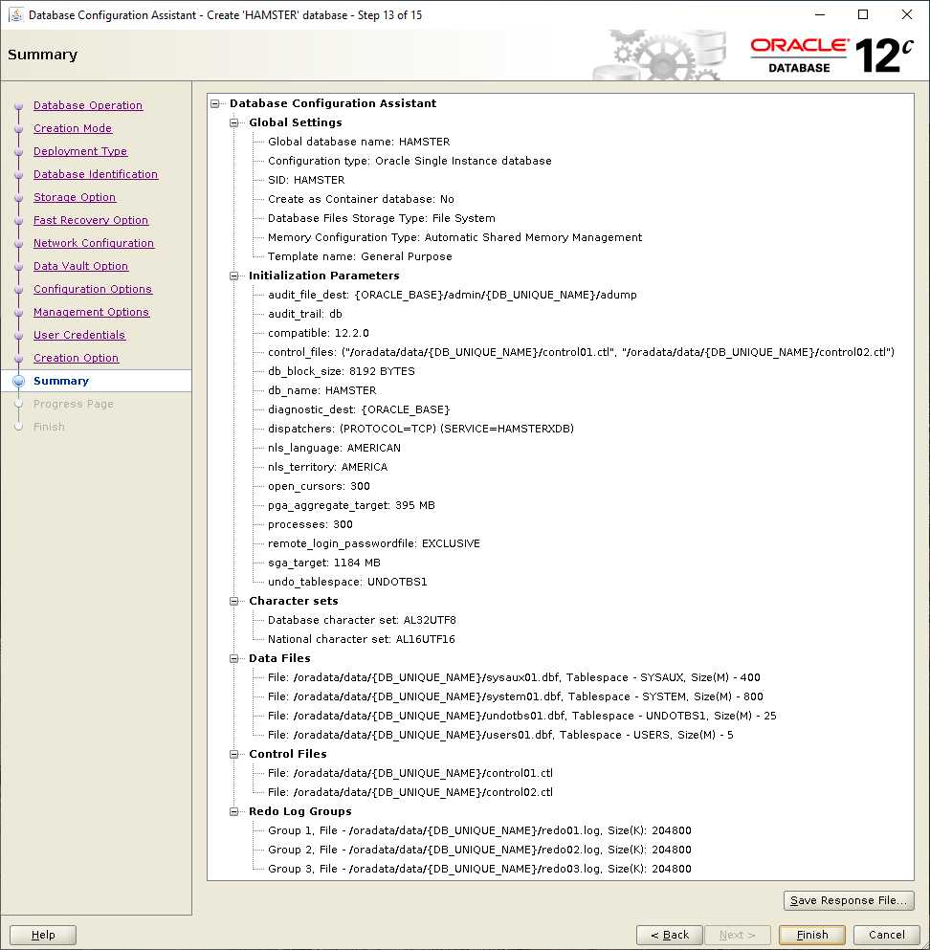Go to the Storage Option step
Screen dimensions: 930x950
75,197
